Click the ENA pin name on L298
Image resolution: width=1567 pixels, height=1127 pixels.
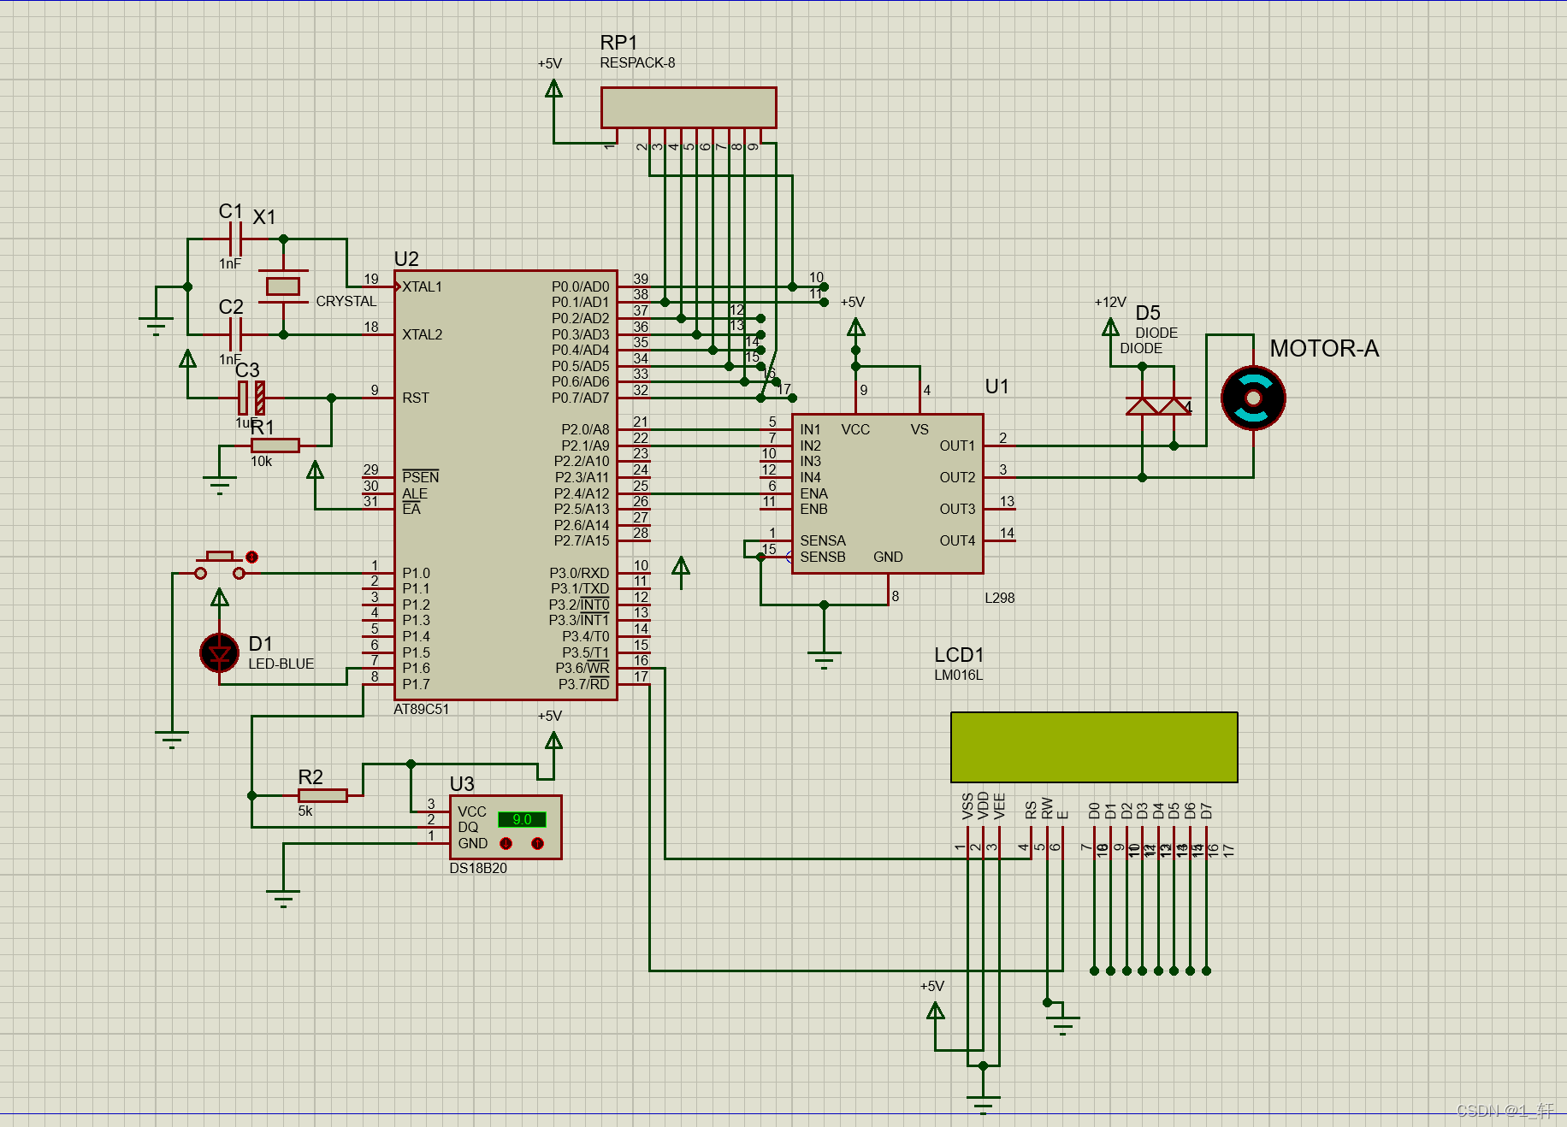813,493
